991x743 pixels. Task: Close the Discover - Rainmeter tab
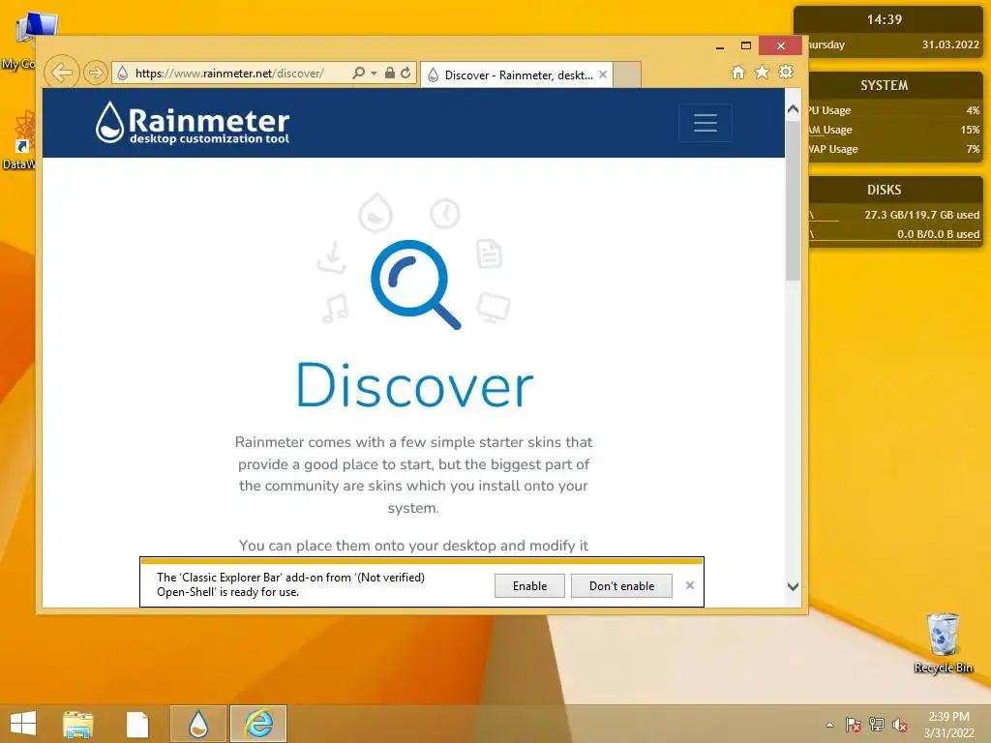coord(603,74)
